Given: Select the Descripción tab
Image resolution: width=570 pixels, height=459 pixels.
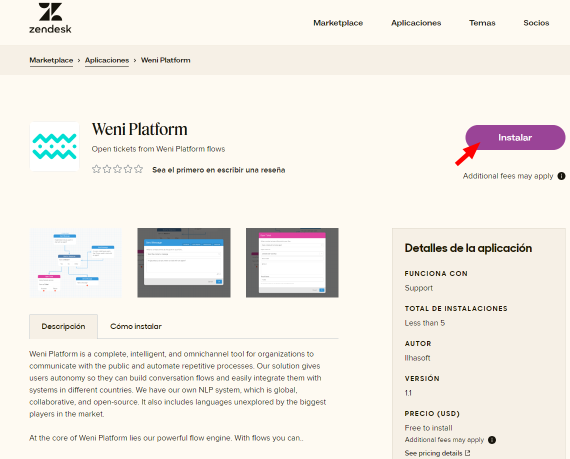Looking at the screenshot, I should click(x=63, y=326).
